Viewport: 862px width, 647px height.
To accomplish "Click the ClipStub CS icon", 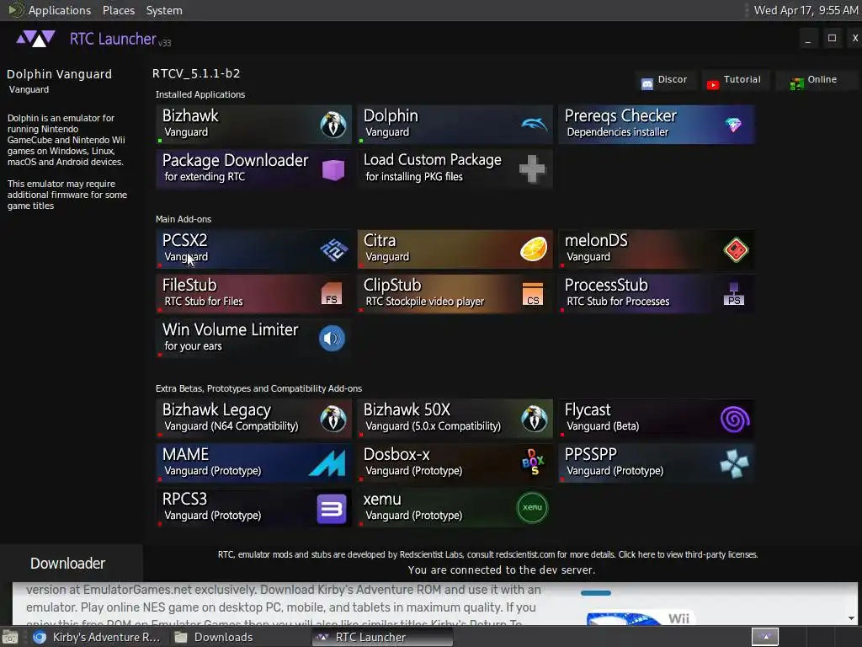I will click(x=533, y=294).
